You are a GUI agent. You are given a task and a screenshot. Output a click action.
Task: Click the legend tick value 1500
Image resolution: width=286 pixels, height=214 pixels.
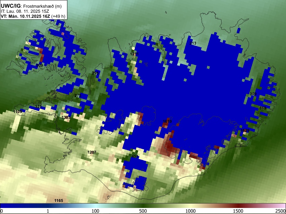(x=238, y=211)
